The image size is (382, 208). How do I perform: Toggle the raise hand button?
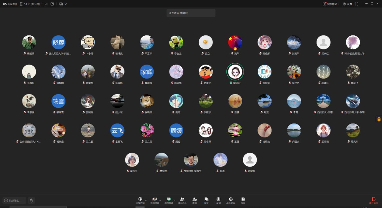click(31, 200)
